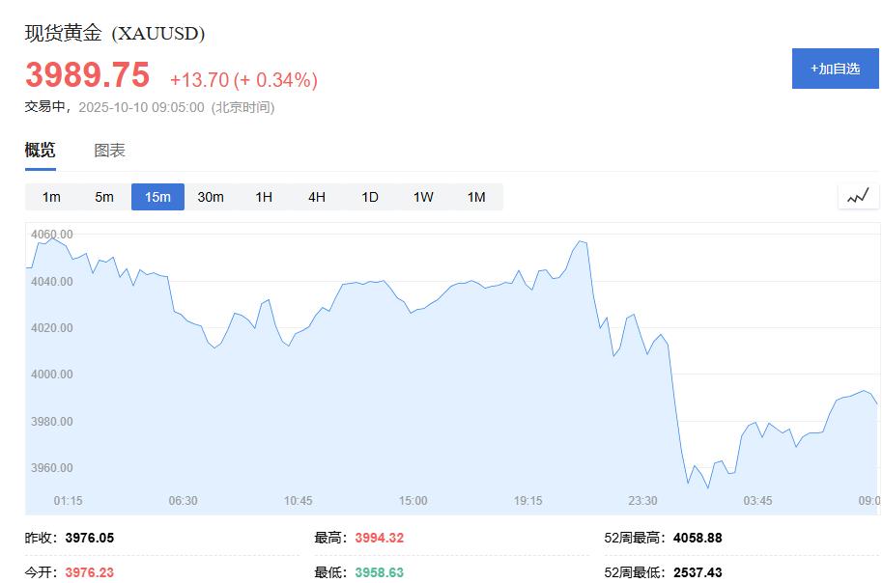Image resolution: width=883 pixels, height=583 pixels.
Task: Switch chart to 1H interval
Action: (x=264, y=197)
